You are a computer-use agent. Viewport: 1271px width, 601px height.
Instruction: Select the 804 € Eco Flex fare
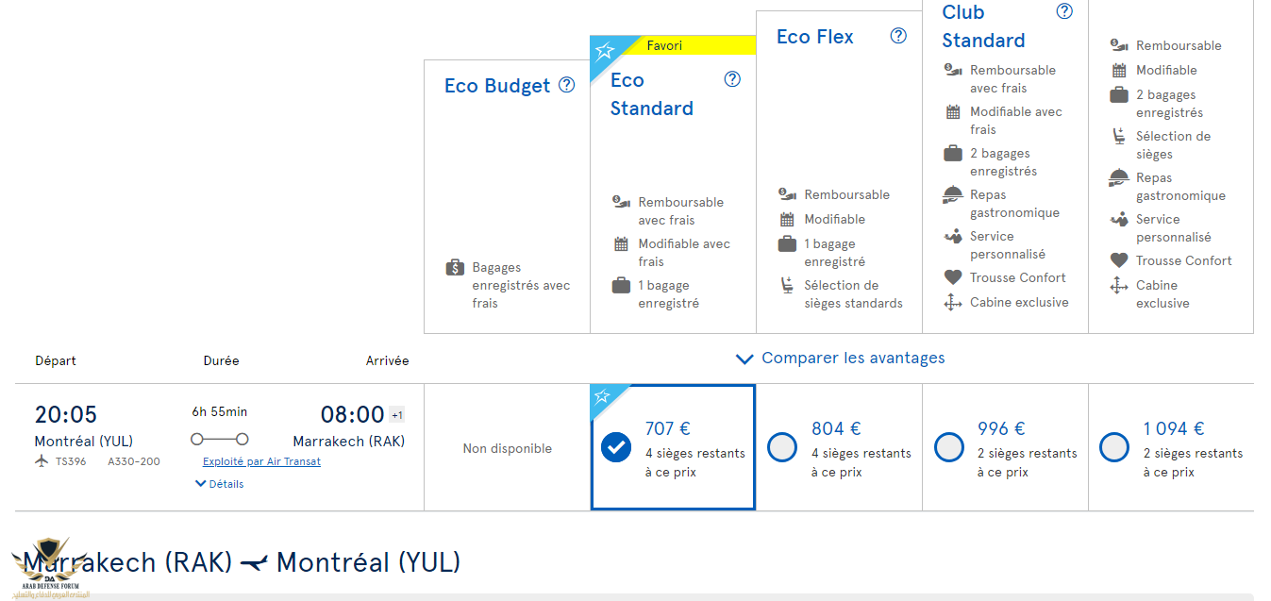[782, 447]
